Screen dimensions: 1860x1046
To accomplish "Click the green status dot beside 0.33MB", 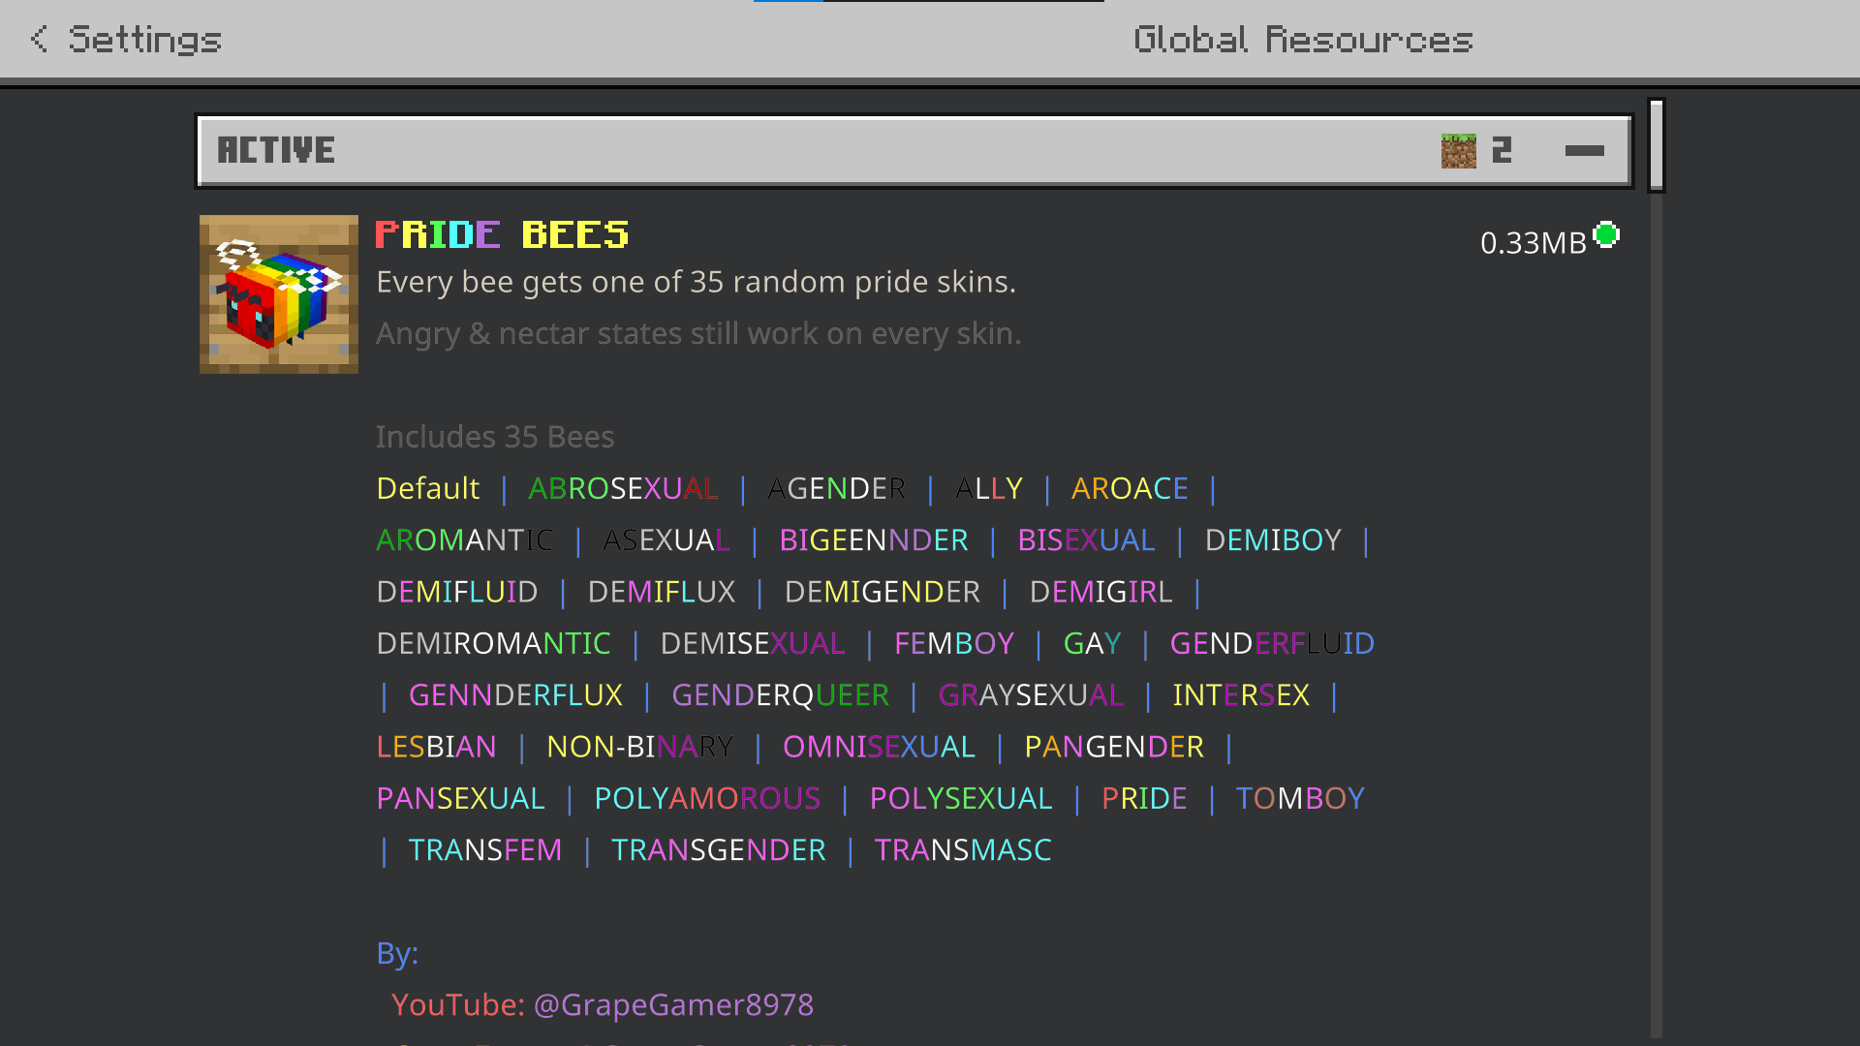I will click(1606, 235).
